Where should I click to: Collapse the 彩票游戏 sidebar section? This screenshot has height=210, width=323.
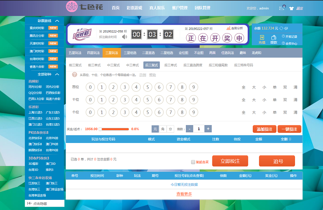[57, 21]
